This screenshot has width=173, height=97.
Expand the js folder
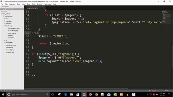5,40
